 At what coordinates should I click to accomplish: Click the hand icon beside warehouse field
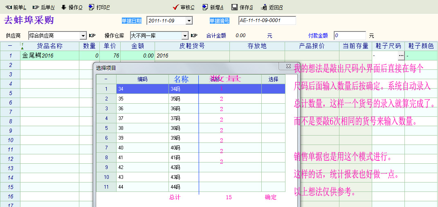pos(194,36)
